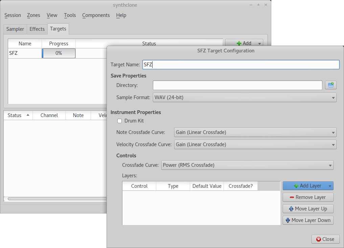The width and height of the screenshot is (344, 248).
Task: Click red minus icon on Remove Layer
Action: (x=292, y=197)
